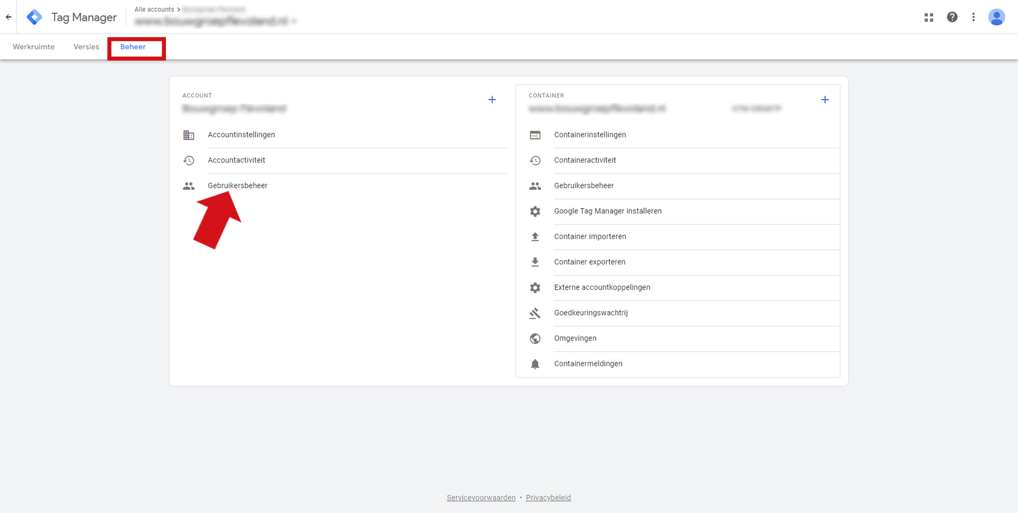Open the help question mark icon
This screenshot has height=513, width=1018.
pyautogui.click(x=952, y=17)
